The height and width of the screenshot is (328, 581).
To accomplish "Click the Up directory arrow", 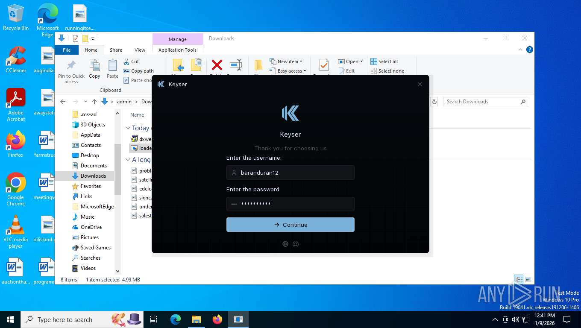I will (94, 102).
